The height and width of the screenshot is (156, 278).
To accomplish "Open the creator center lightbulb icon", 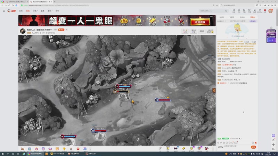I will 260,11.
